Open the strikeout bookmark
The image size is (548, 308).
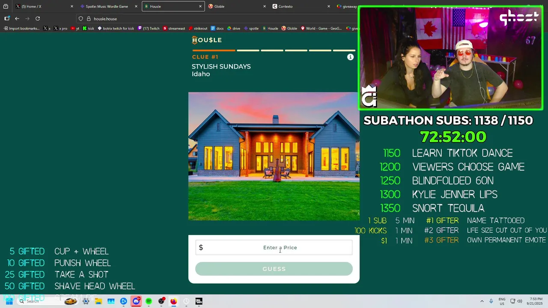coord(198,29)
